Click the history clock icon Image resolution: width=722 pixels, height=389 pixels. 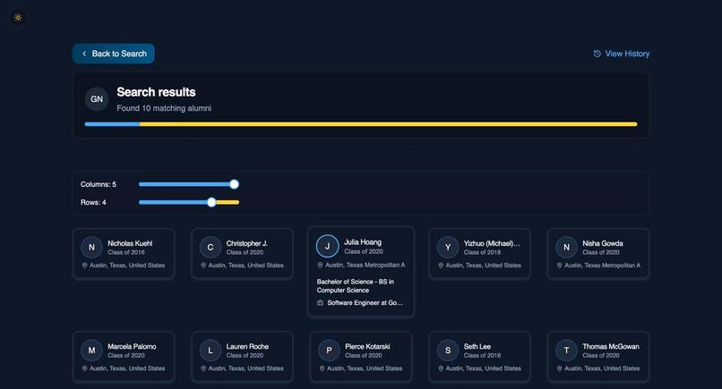597,54
